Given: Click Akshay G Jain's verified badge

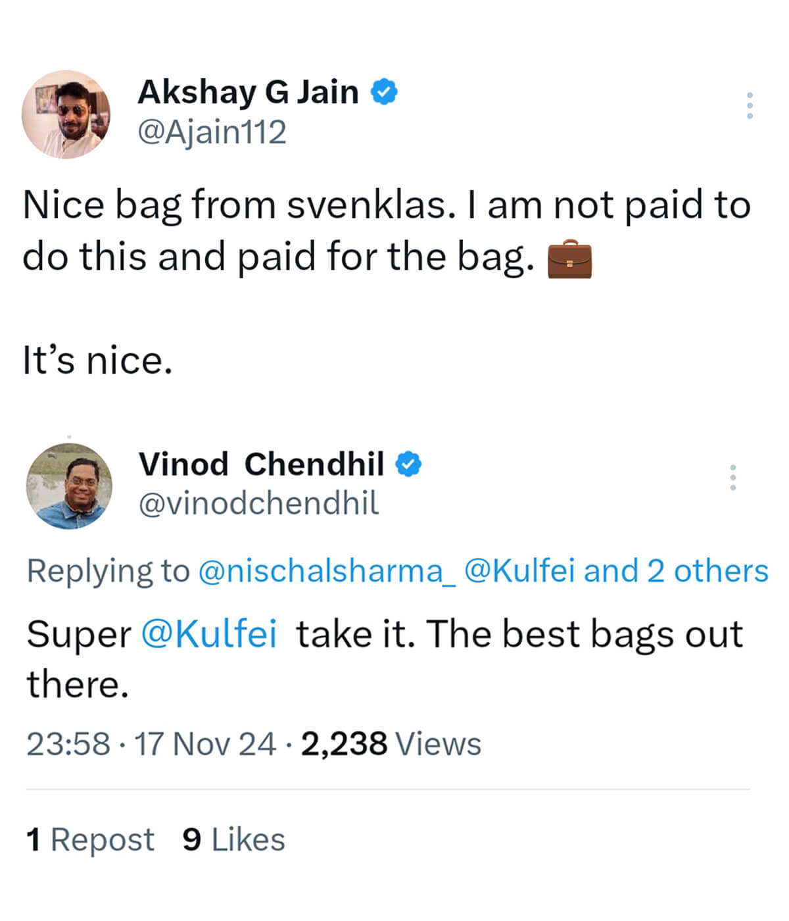Looking at the screenshot, I should 385,91.
